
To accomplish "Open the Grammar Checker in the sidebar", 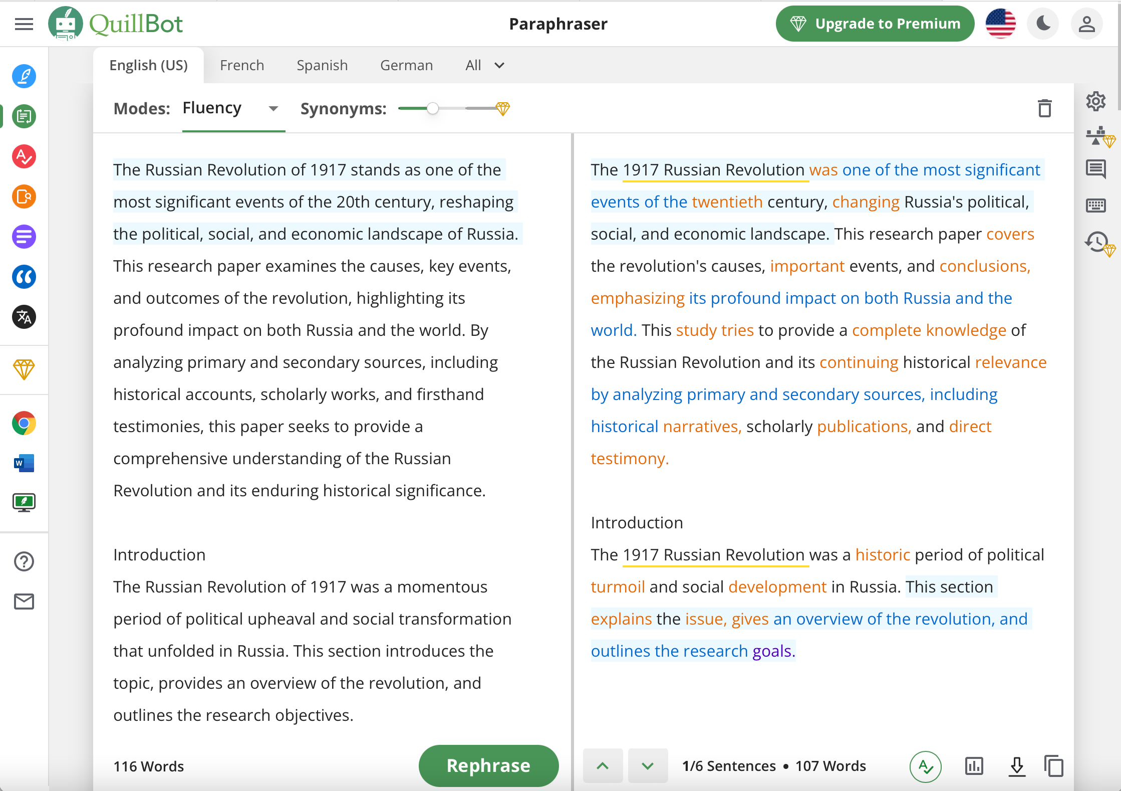I will tap(24, 156).
